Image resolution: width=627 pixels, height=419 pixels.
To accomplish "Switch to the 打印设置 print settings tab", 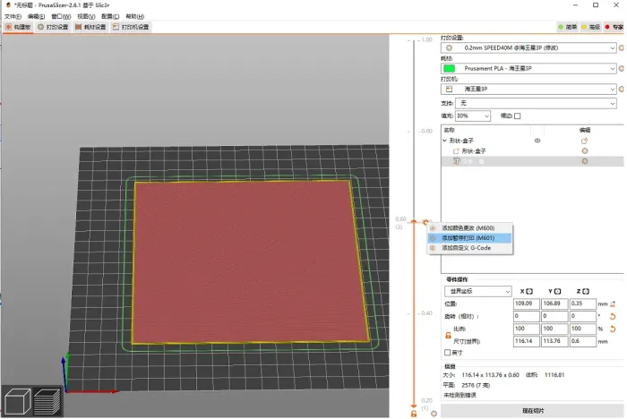I will click(53, 27).
